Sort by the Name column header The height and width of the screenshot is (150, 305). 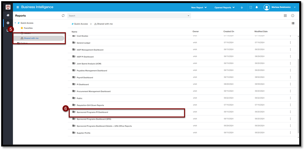(74, 32)
